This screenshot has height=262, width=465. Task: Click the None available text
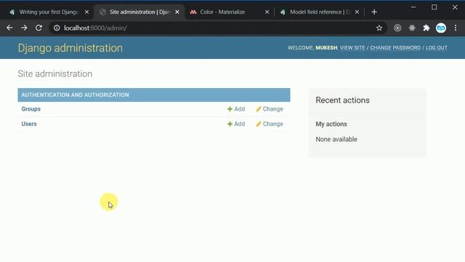pyautogui.click(x=336, y=139)
